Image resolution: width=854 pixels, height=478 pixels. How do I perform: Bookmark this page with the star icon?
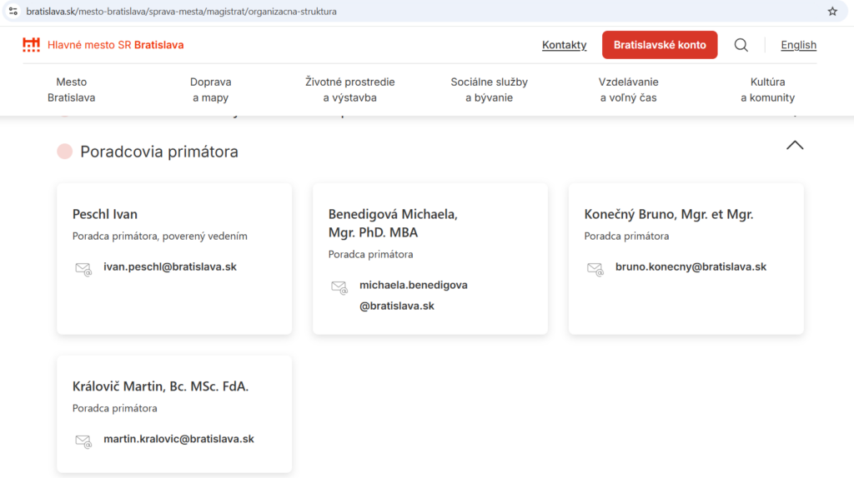pyautogui.click(x=831, y=12)
